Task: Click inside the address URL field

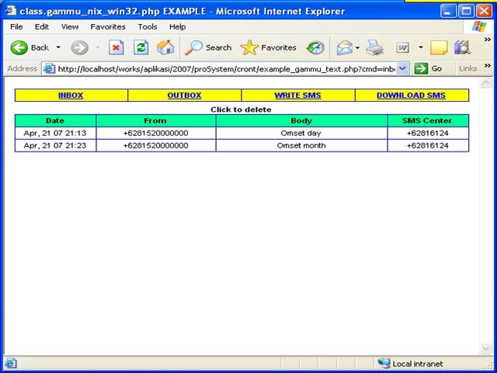Action: click(225, 68)
